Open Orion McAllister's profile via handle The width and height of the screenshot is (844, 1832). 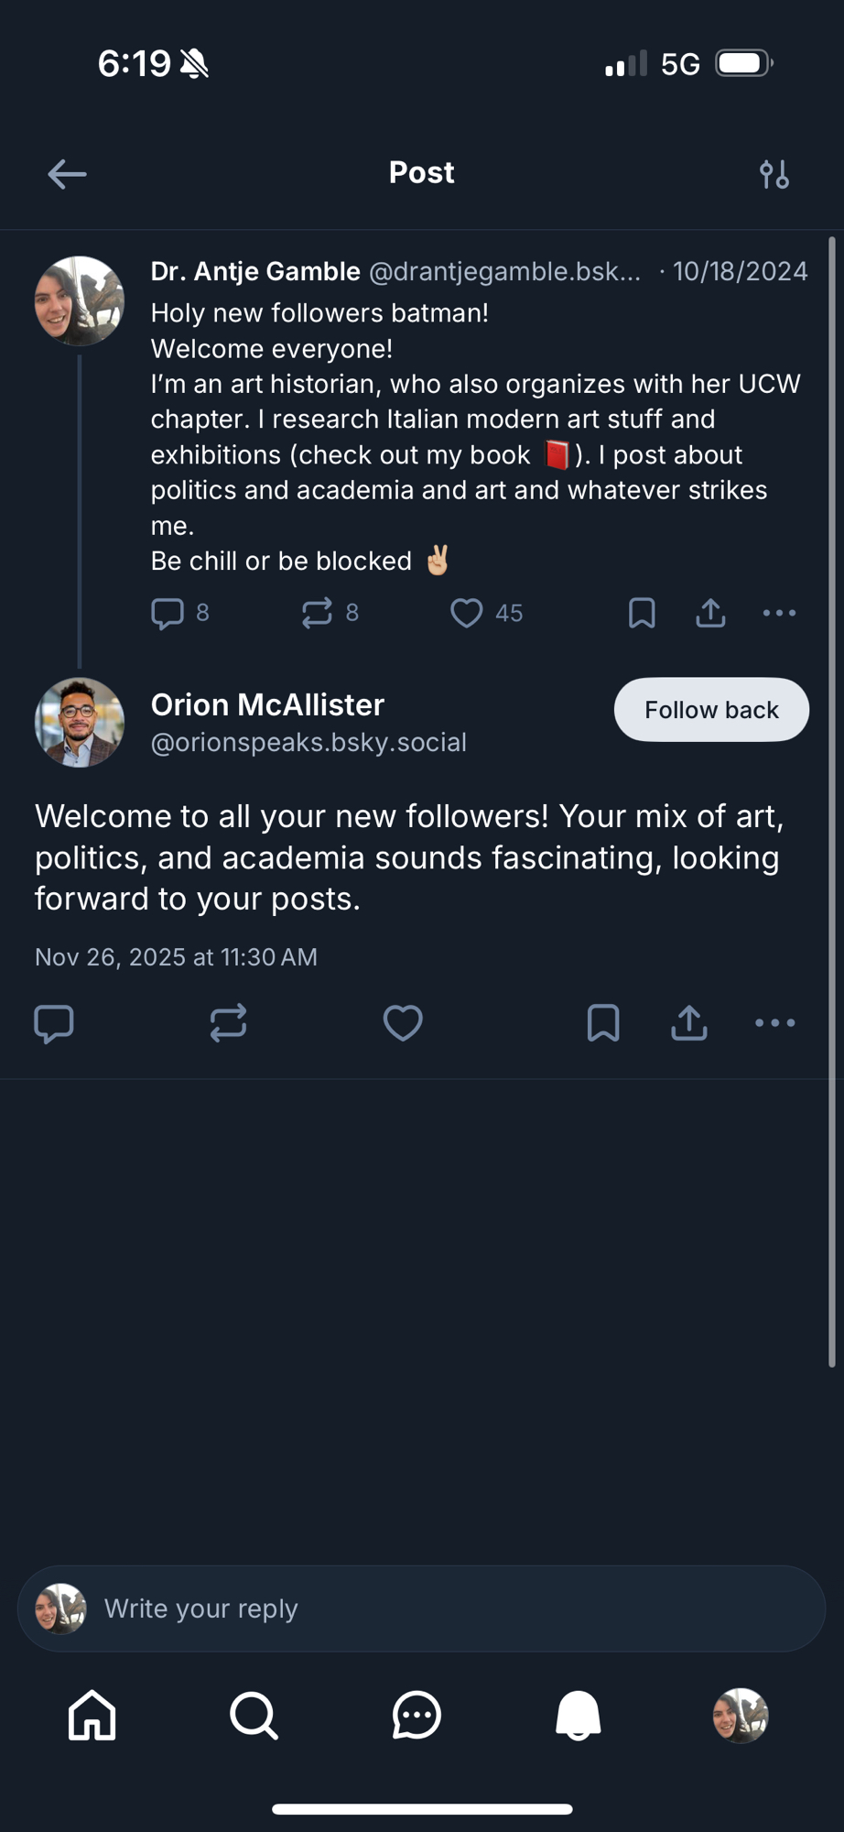308,742
